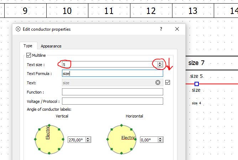Viewport: 238px width, 160px height.
Task: Select the blue square handle on the red conductor
Action: point(196,84)
